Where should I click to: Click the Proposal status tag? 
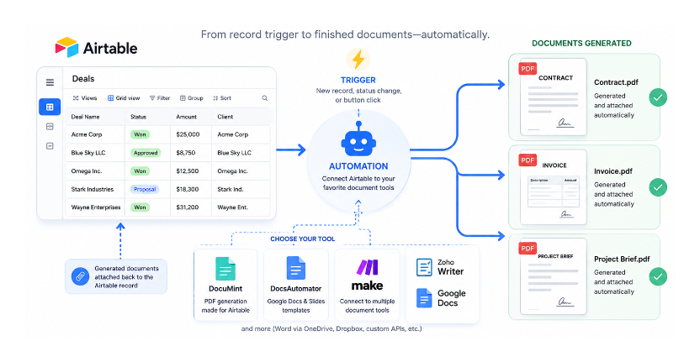coord(145,190)
